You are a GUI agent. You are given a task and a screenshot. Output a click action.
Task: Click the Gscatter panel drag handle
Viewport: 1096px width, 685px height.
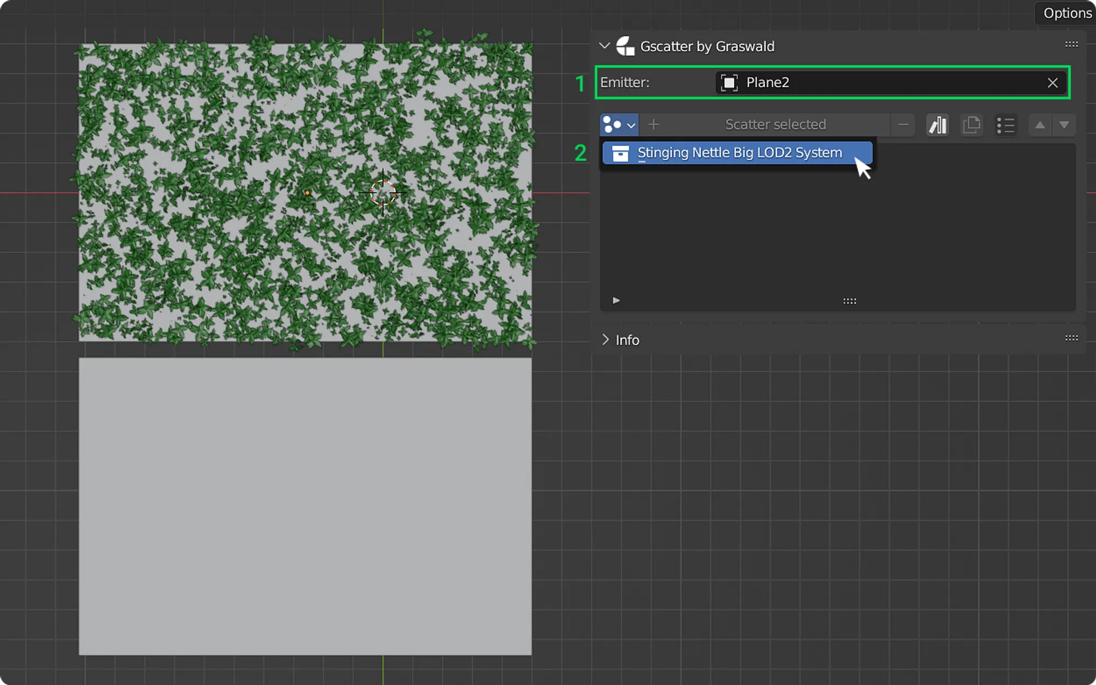point(1071,44)
